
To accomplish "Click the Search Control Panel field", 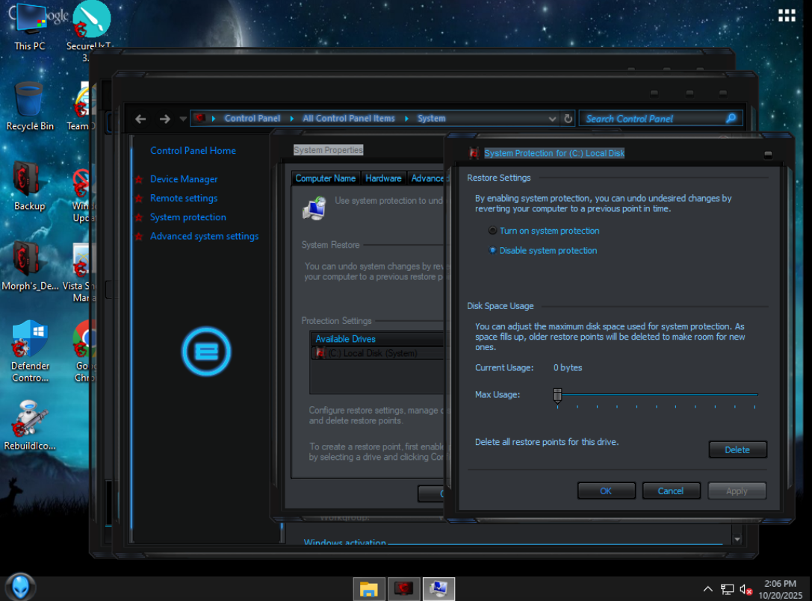I will [x=660, y=119].
